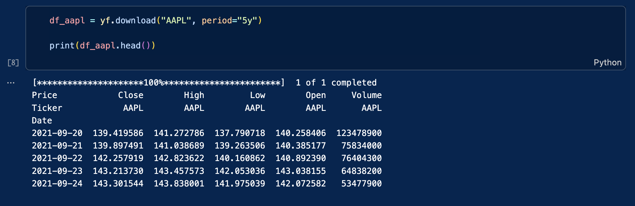
Task: Select open value 142.072582
Action: coord(301,184)
